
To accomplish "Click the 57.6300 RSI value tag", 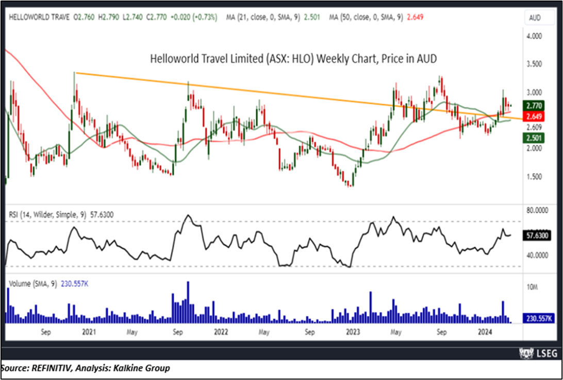I will (537, 234).
